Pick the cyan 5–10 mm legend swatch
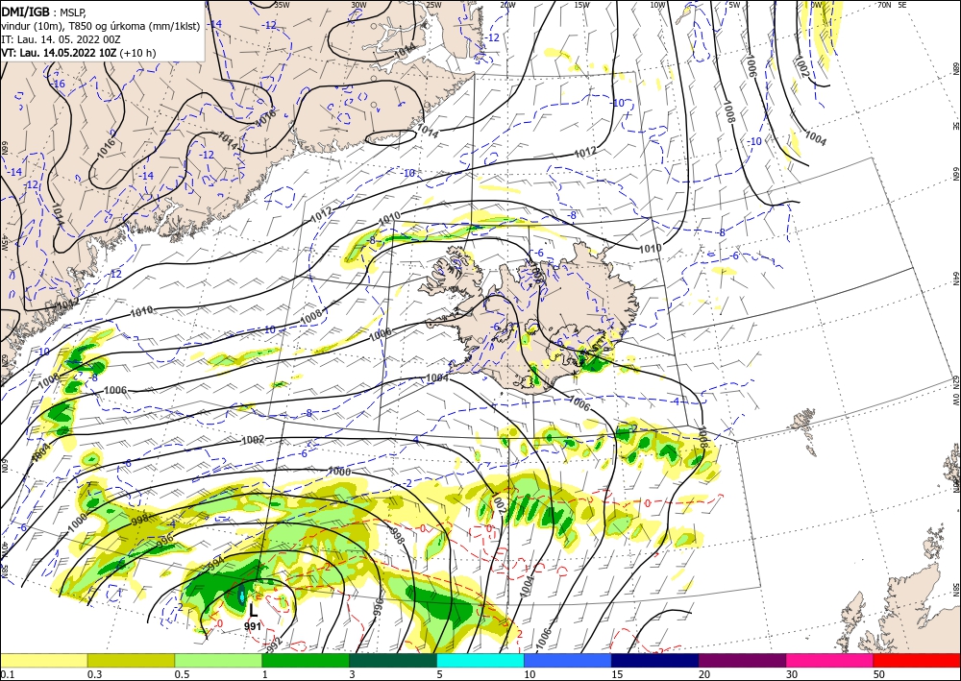The width and height of the screenshot is (961, 681). [x=480, y=660]
